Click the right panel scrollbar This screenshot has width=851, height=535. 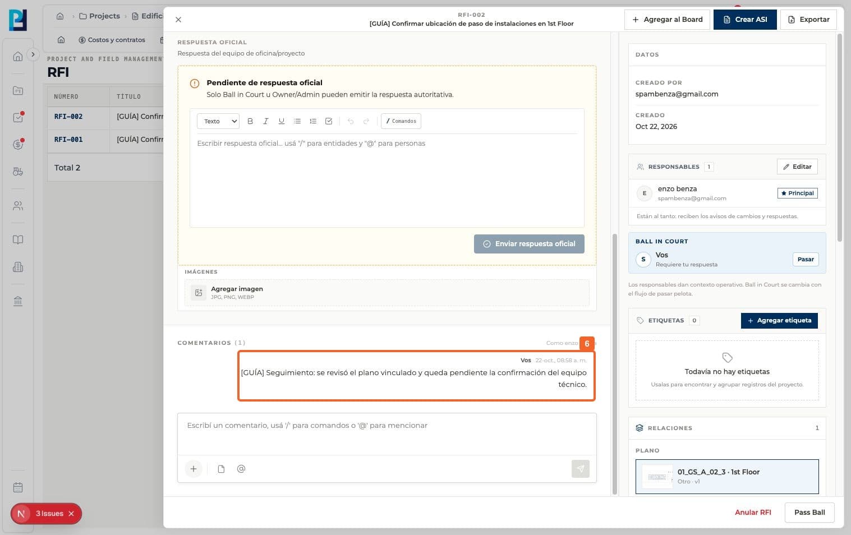click(840, 137)
